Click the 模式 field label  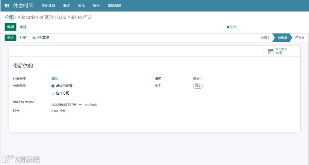[158, 79]
